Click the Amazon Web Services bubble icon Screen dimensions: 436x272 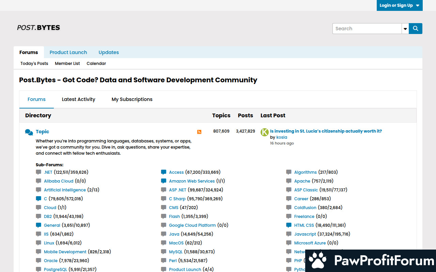point(163,181)
